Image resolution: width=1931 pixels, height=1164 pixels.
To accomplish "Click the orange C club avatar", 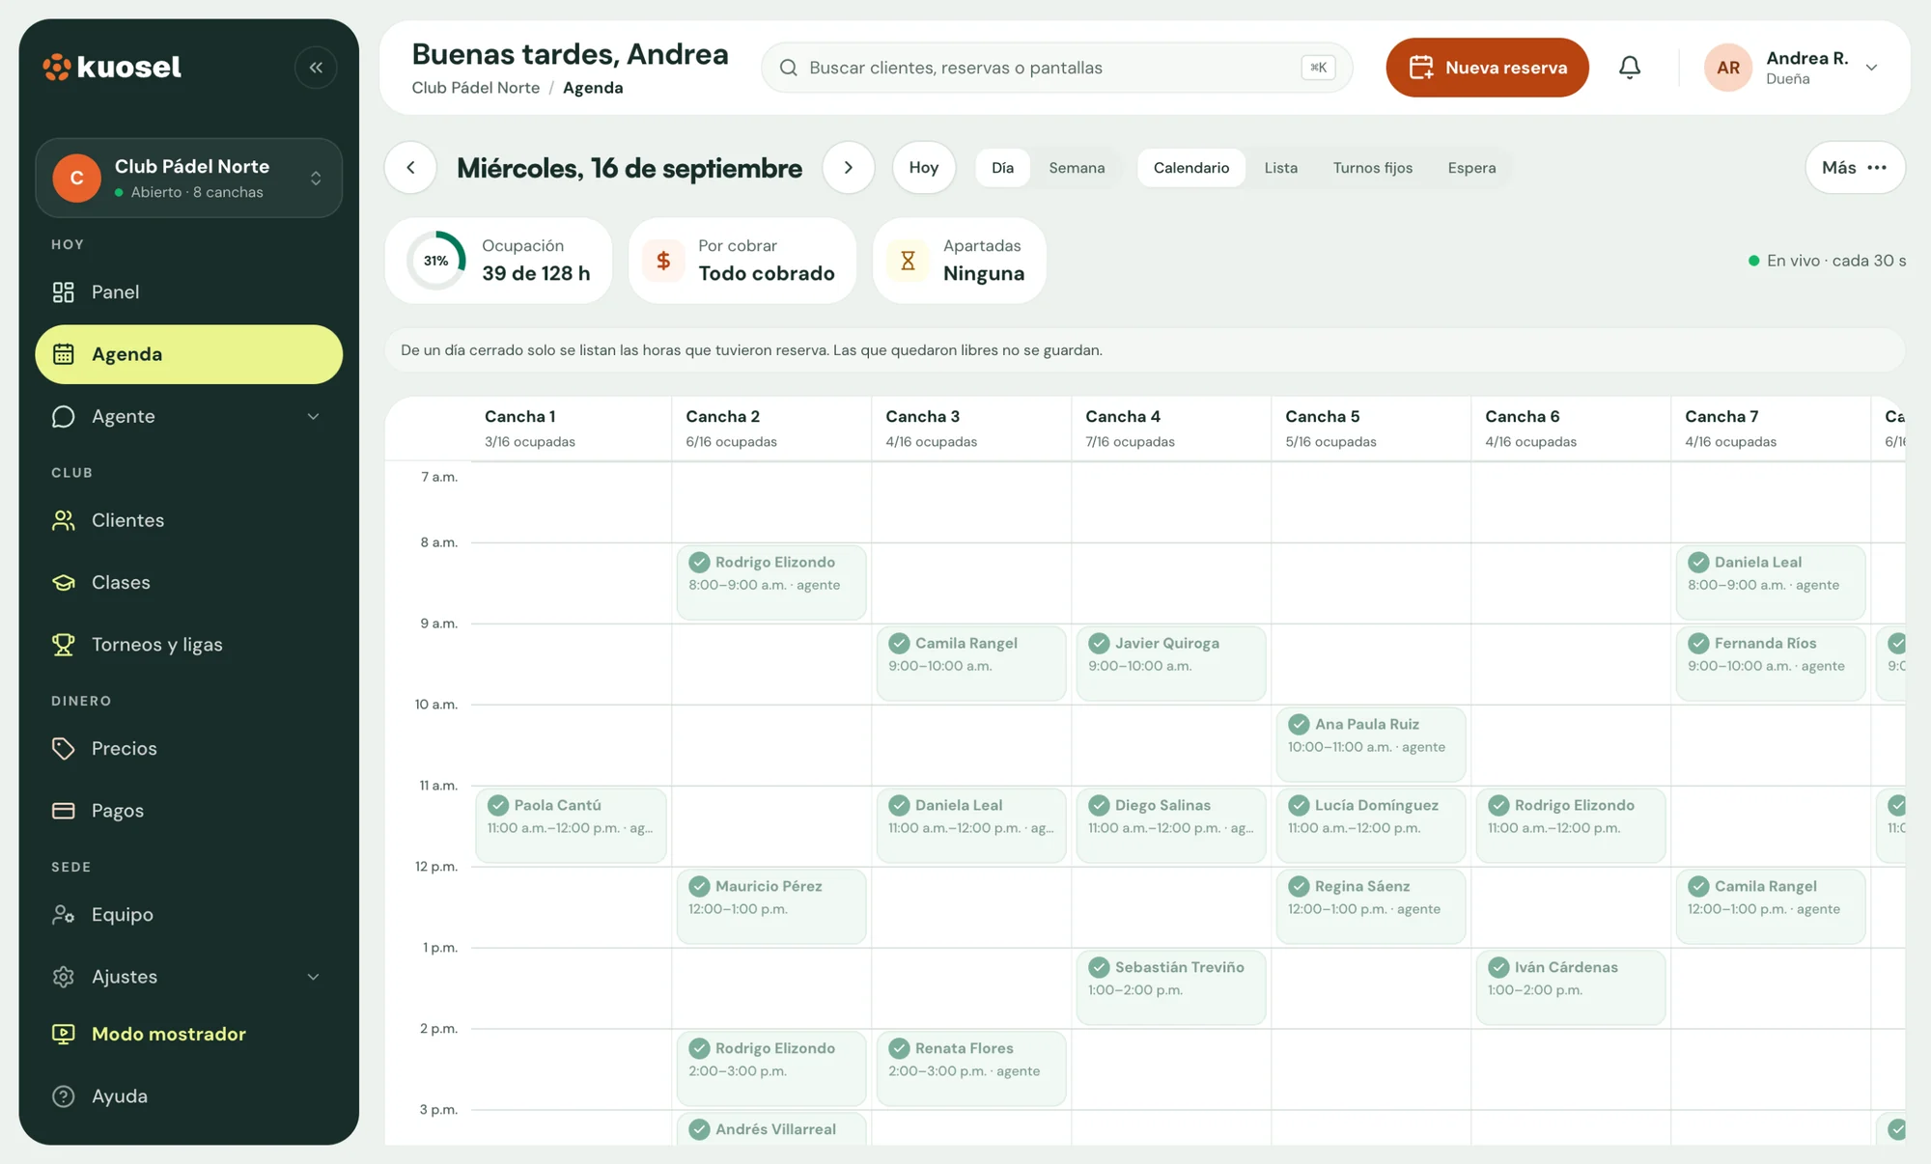I will point(77,178).
